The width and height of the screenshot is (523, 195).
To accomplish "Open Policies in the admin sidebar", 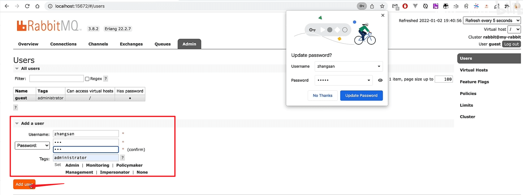I will [468, 93].
